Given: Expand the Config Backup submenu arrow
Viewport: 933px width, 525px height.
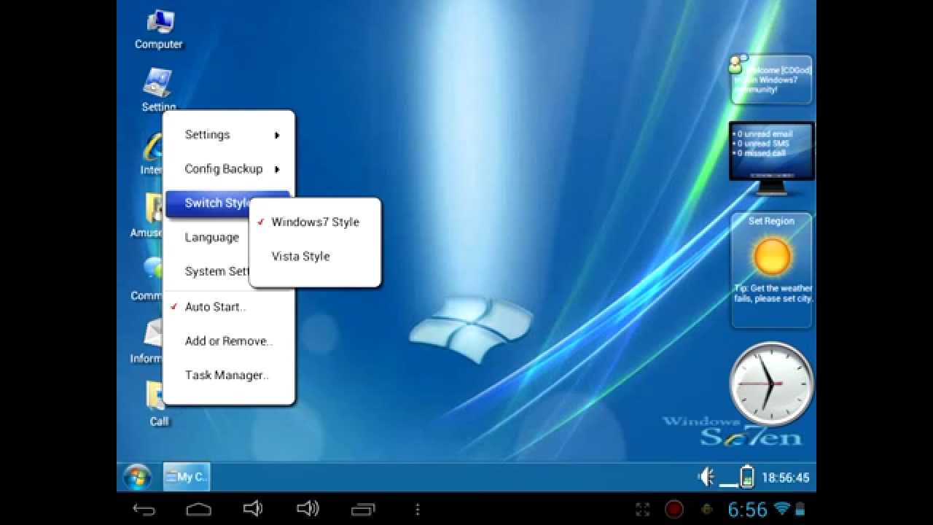Looking at the screenshot, I should point(277,169).
